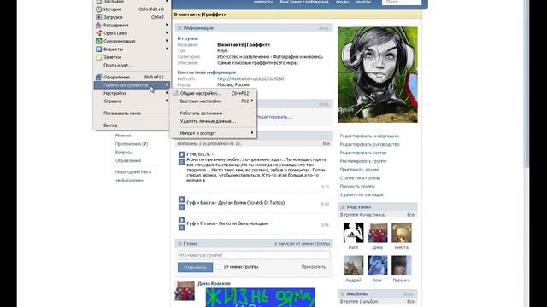Click the Opera Unite icon
The height and width of the screenshot is (307, 547).
pos(99,33)
